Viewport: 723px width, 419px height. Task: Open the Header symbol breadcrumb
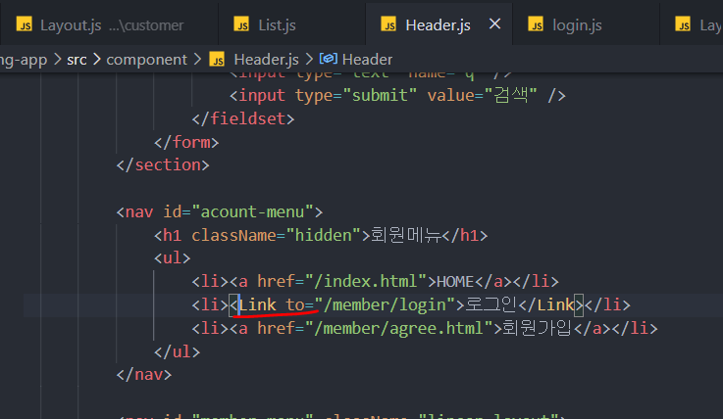tap(367, 60)
